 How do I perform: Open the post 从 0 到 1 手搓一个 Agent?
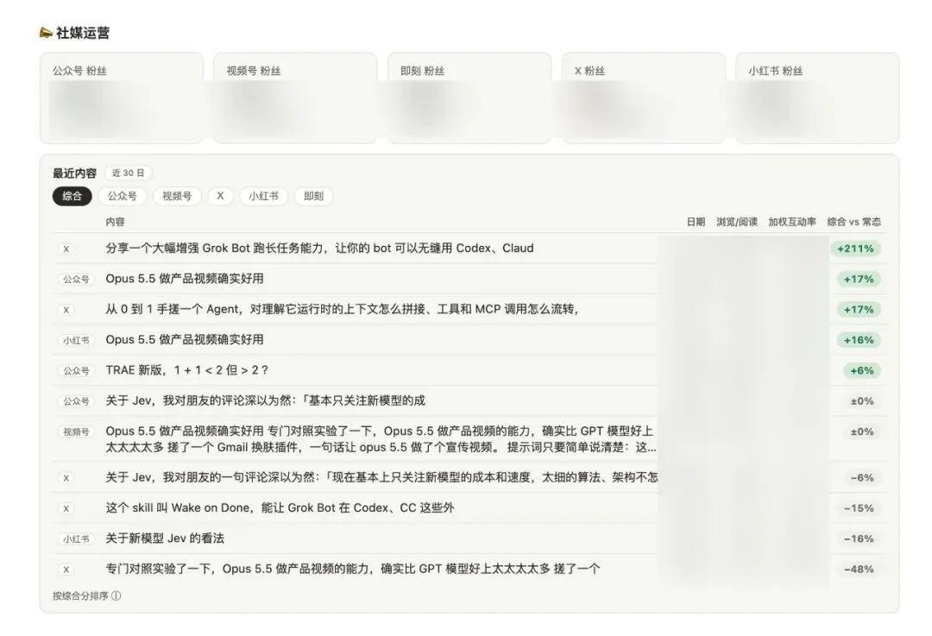click(343, 309)
